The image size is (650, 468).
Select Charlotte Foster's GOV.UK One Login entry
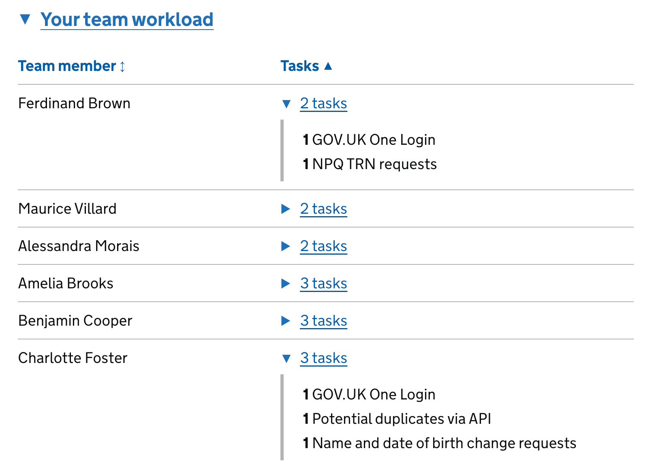(x=369, y=394)
